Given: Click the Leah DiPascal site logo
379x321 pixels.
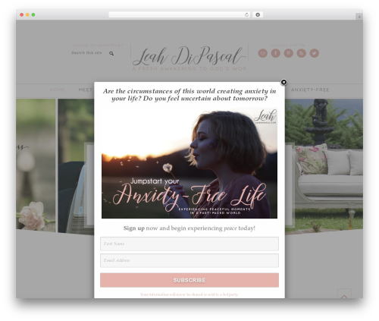Looking at the screenshot, I should tap(189, 58).
